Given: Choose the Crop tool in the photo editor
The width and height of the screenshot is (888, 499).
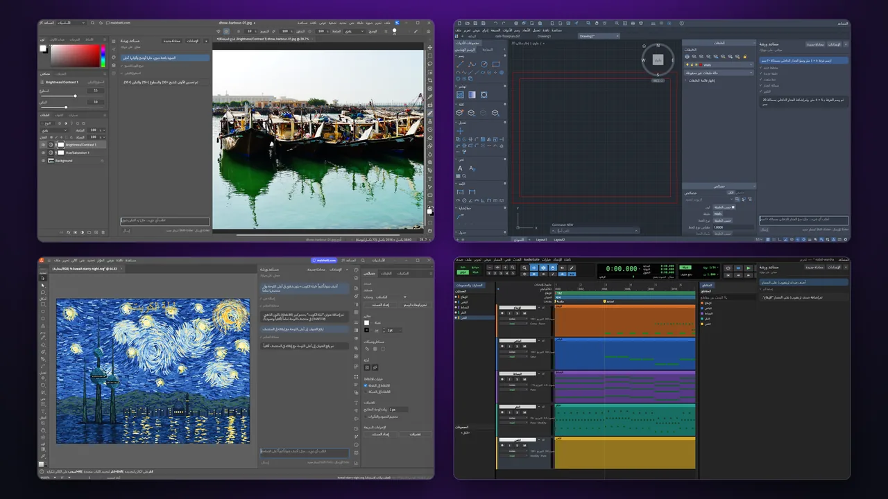Looking at the screenshot, I should [430, 80].
